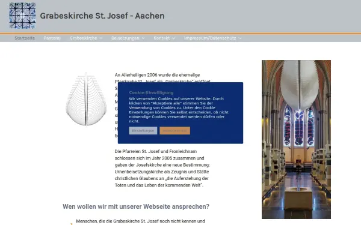The width and height of the screenshot is (361, 225).
Task: Click the line 'Menschen, die die Grabeskirche St. Josef'
Action: [x=140, y=221]
